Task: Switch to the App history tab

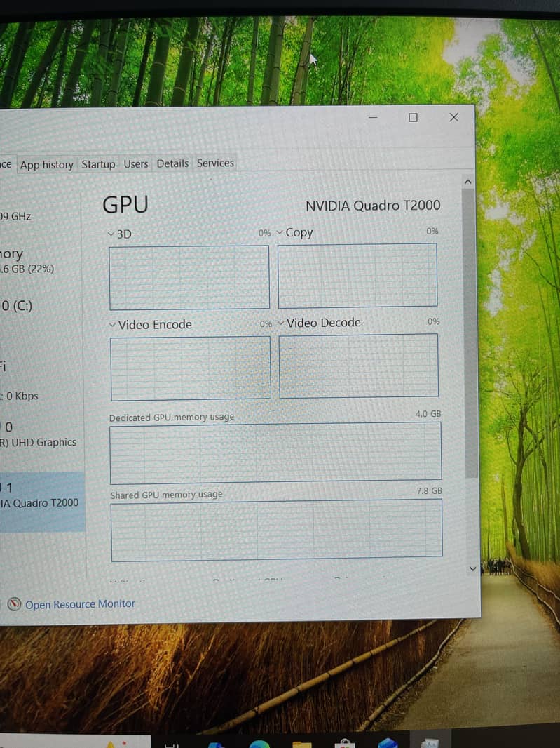Action: point(47,165)
